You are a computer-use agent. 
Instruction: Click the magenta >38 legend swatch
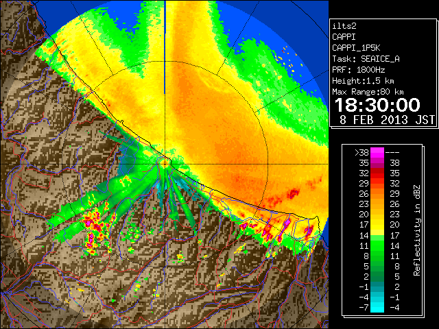click(377, 152)
